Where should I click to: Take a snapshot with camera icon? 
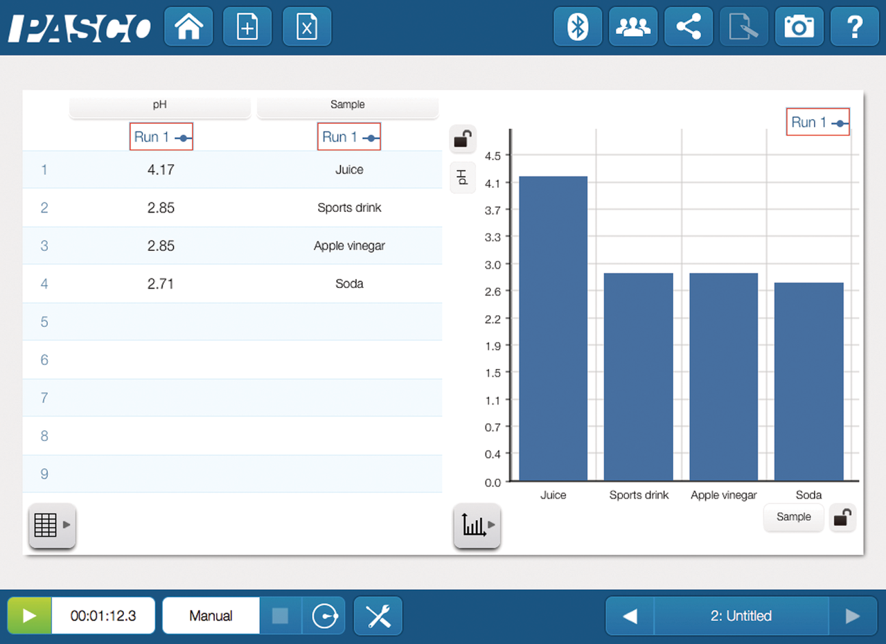click(799, 27)
